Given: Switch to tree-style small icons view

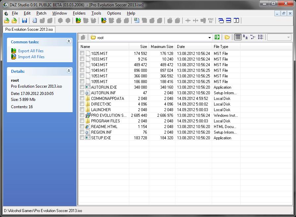Looking at the screenshot, I should (x=253, y=37).
